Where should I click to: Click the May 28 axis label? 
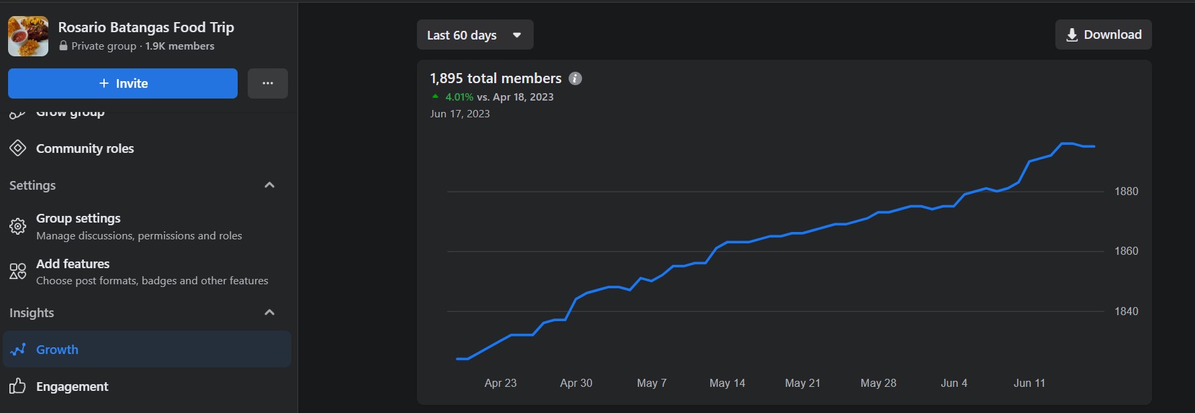click(878, 383)
